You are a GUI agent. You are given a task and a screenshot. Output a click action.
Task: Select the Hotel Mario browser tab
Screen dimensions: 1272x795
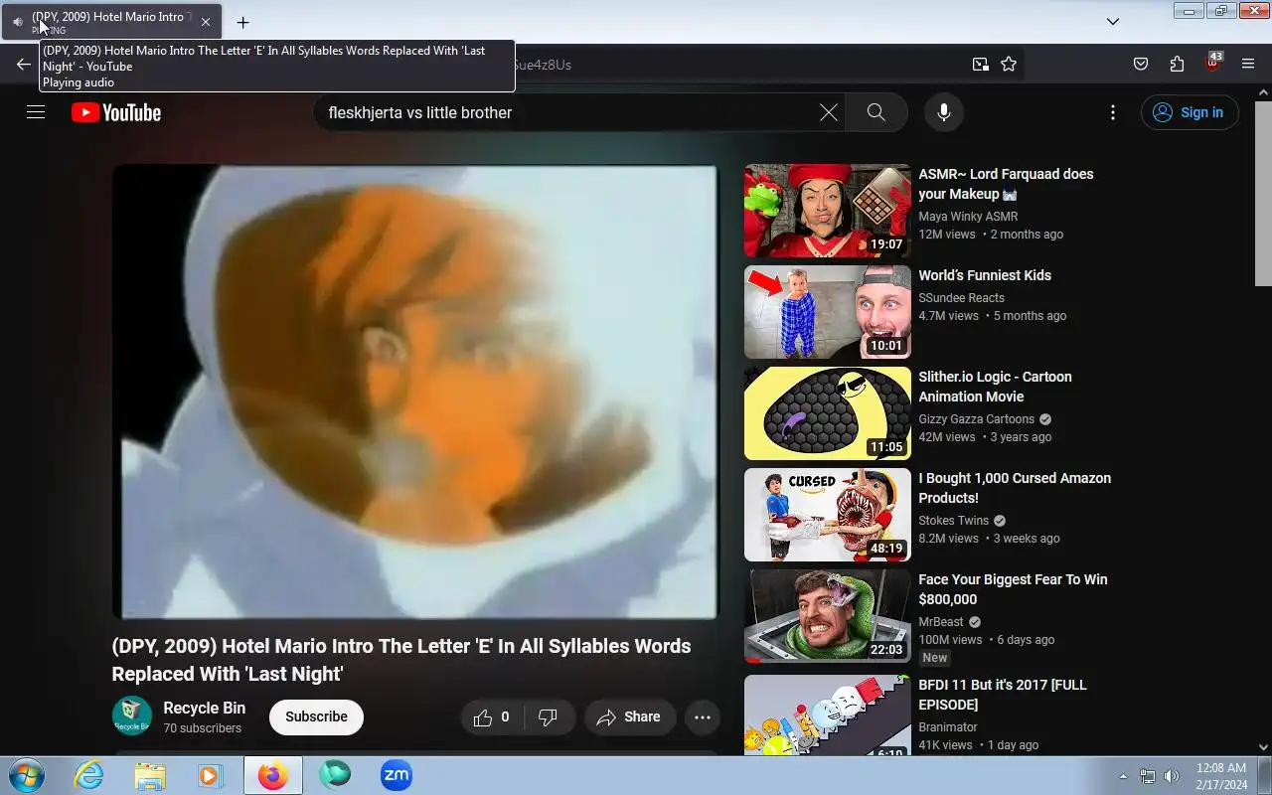point(112,22)
